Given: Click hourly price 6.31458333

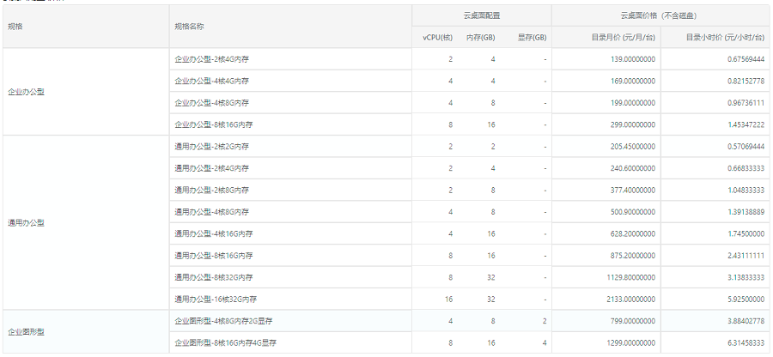Looking at the screenshot, I should point(746,342).
